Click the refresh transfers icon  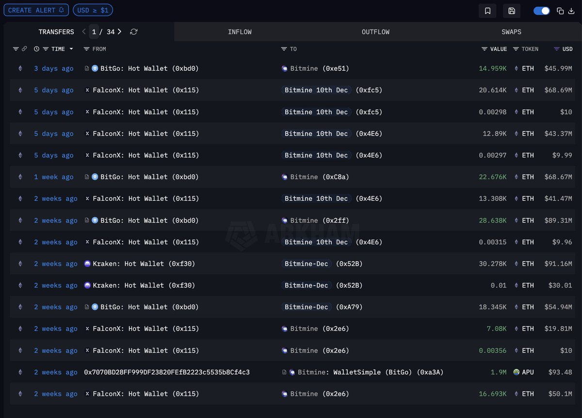(134, 32)
